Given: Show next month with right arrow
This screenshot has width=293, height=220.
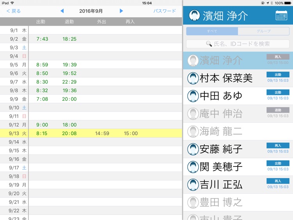Looking at the screenshot, I should point(121,11).
